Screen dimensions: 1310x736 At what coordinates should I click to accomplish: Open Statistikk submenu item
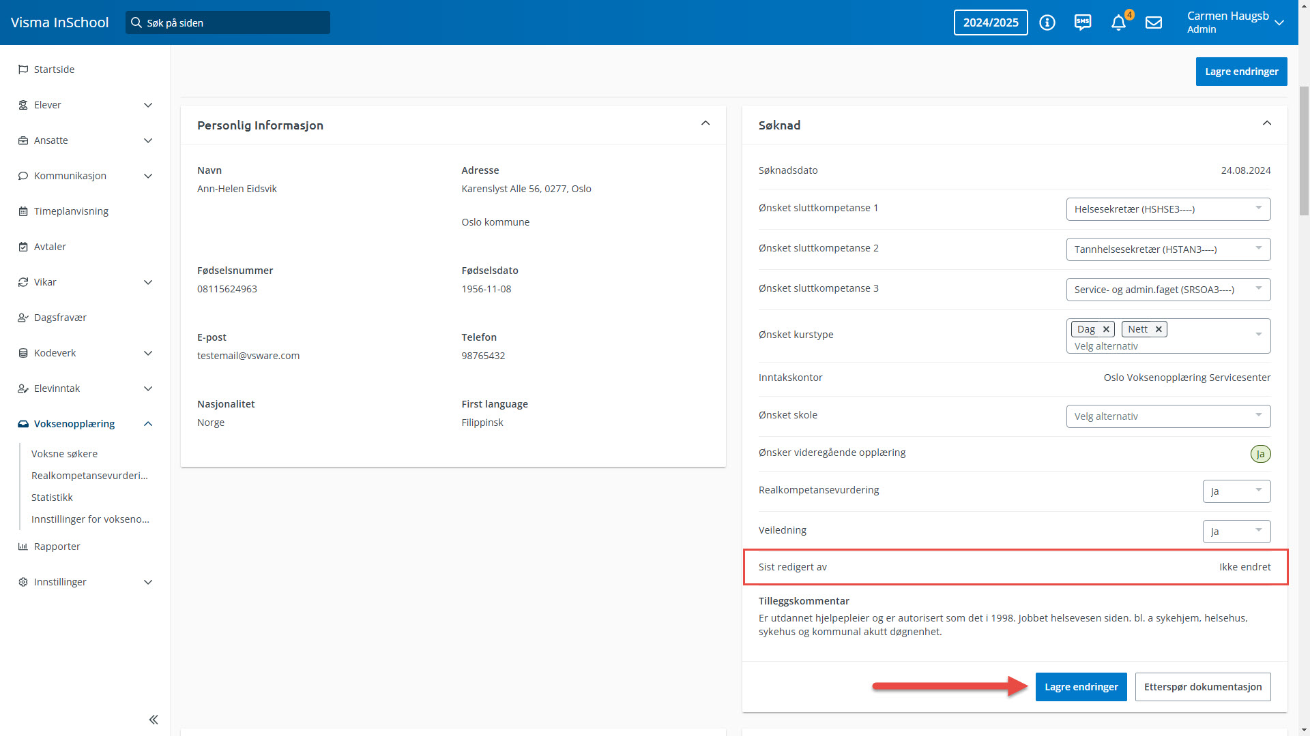pos(52,497)
